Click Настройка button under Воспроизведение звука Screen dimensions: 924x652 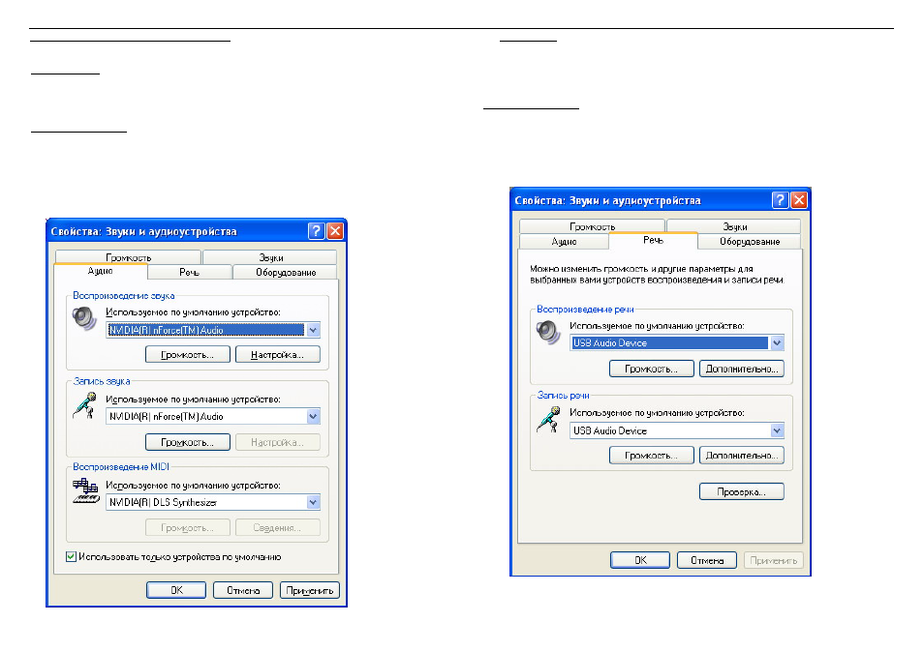point(278,355)
